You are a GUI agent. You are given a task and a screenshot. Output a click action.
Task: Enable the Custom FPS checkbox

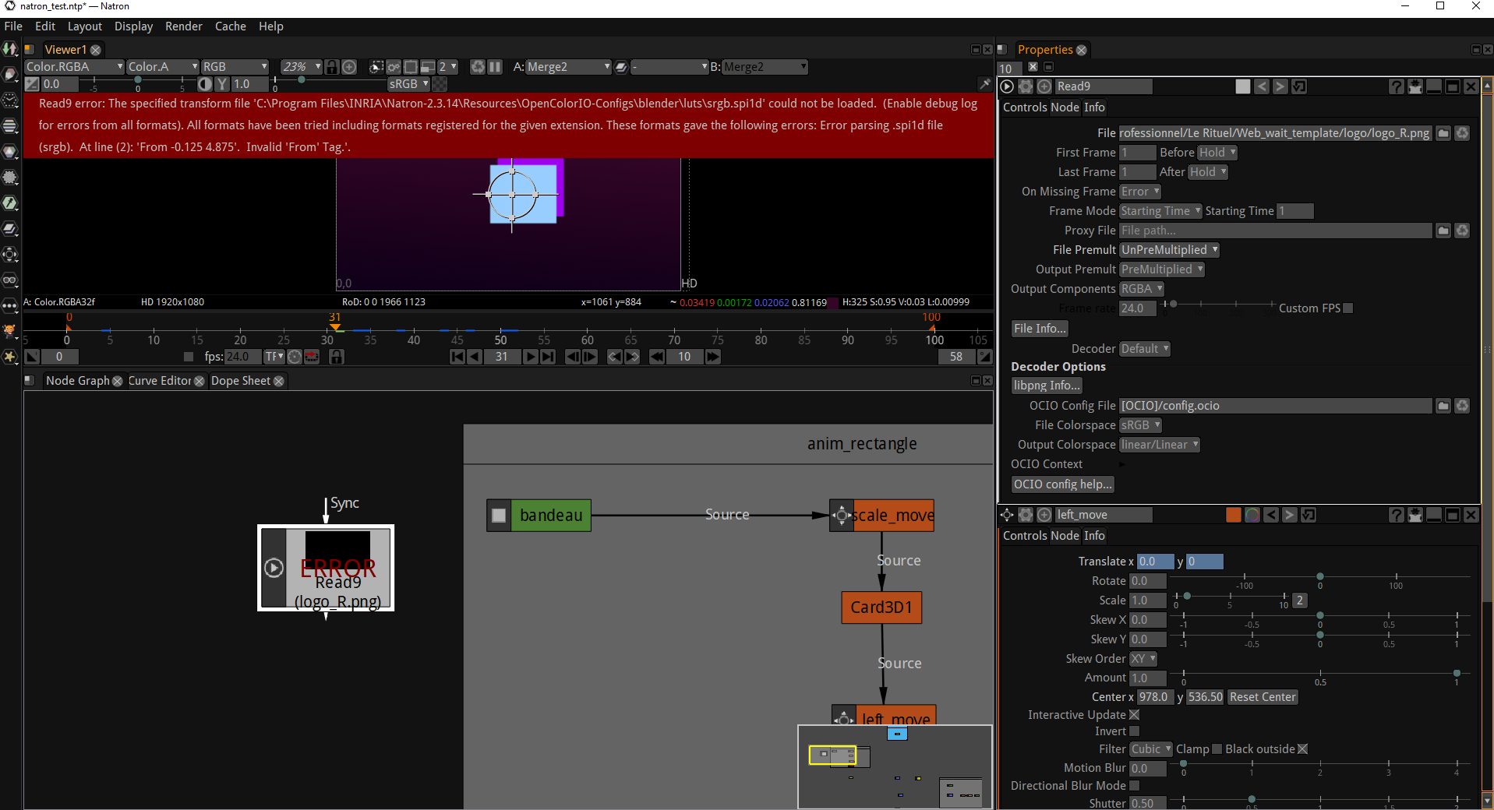[x=1348, y=308]
